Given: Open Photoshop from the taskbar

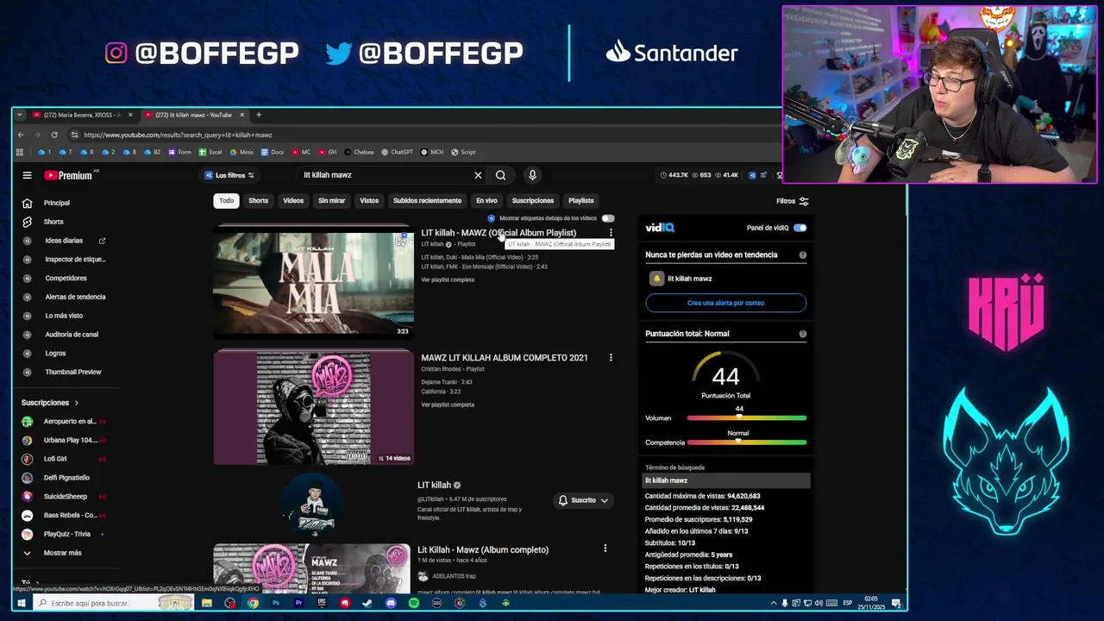Looking at the screenshot, I should [276, 603].
